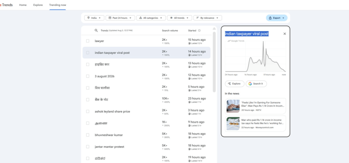Check the box for शिव चालीसा
Viewport: 349px width, 163px height.
pyautogui.click(x=88, y=88)
